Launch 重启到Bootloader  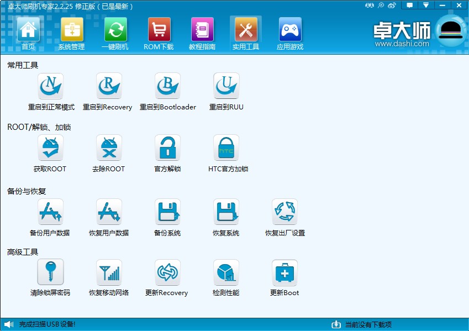coord(167,87)
